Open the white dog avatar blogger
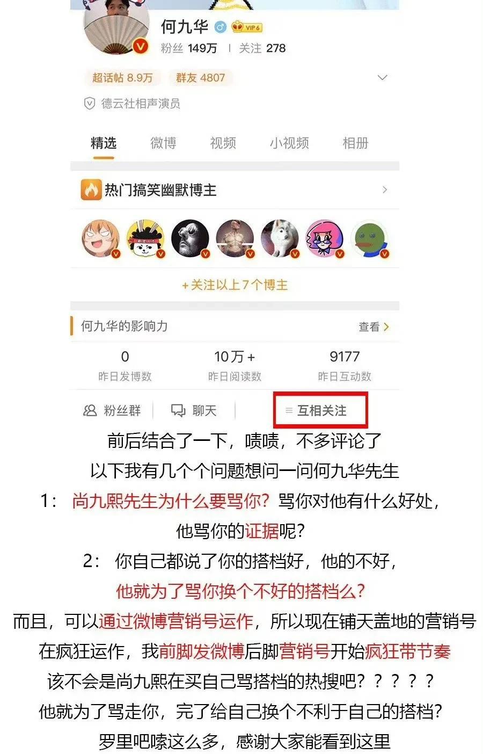Viewport: 483px width, 754px height. point(280,238)
